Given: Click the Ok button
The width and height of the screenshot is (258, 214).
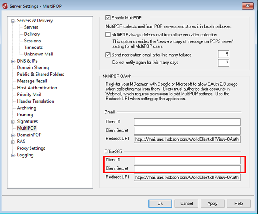Looking at the screenshot, I should click(160, 204).
